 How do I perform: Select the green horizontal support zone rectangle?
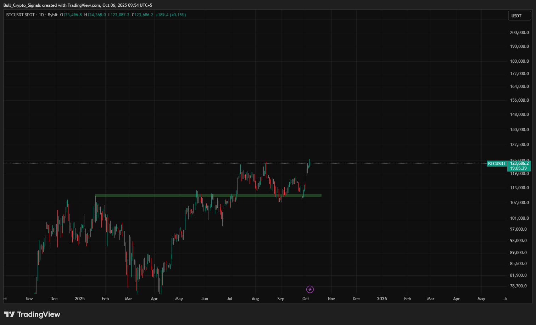coord(208,195)
